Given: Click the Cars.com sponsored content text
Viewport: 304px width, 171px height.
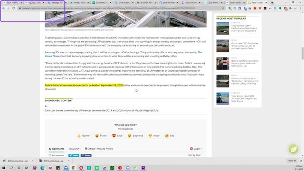Looking at the screenshot, I should [x=102, y=110].
